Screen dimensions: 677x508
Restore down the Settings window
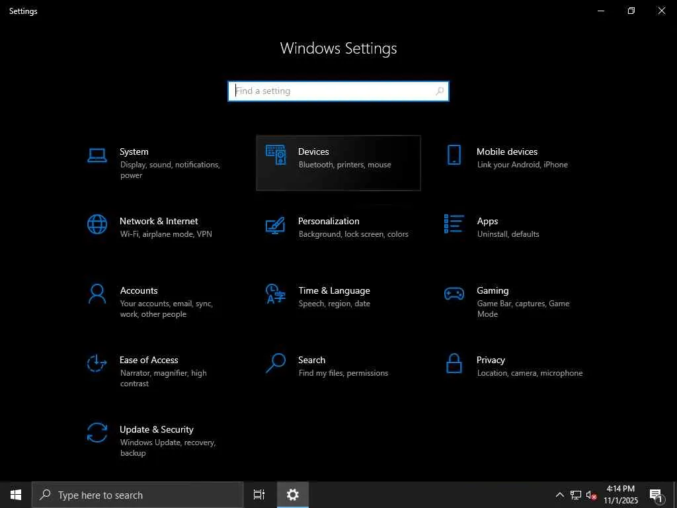(631, 11)
